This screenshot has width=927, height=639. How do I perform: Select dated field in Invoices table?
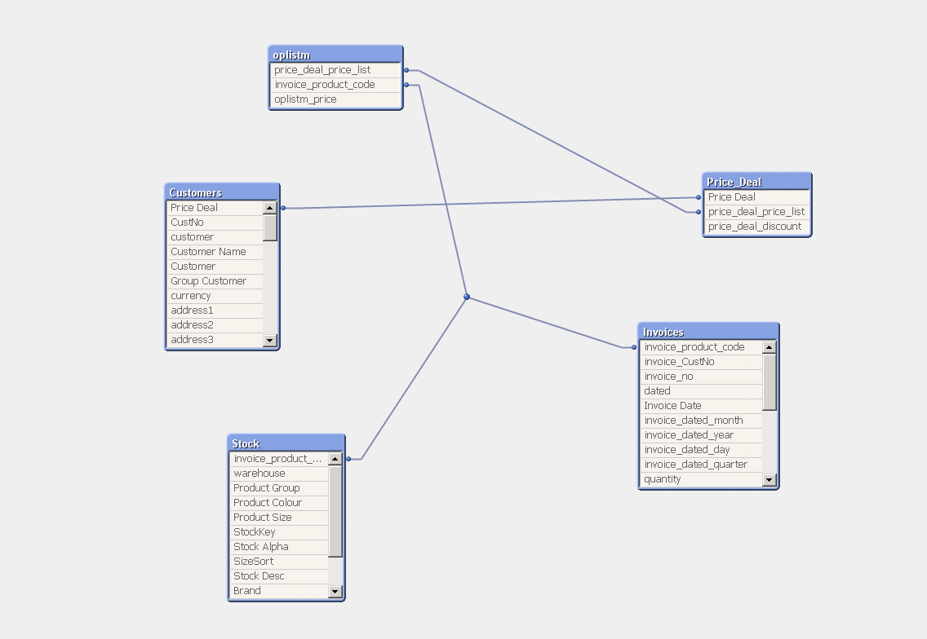701,391
